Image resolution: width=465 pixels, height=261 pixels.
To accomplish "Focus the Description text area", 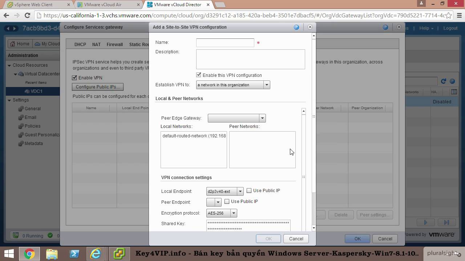I will coord(251,59).
